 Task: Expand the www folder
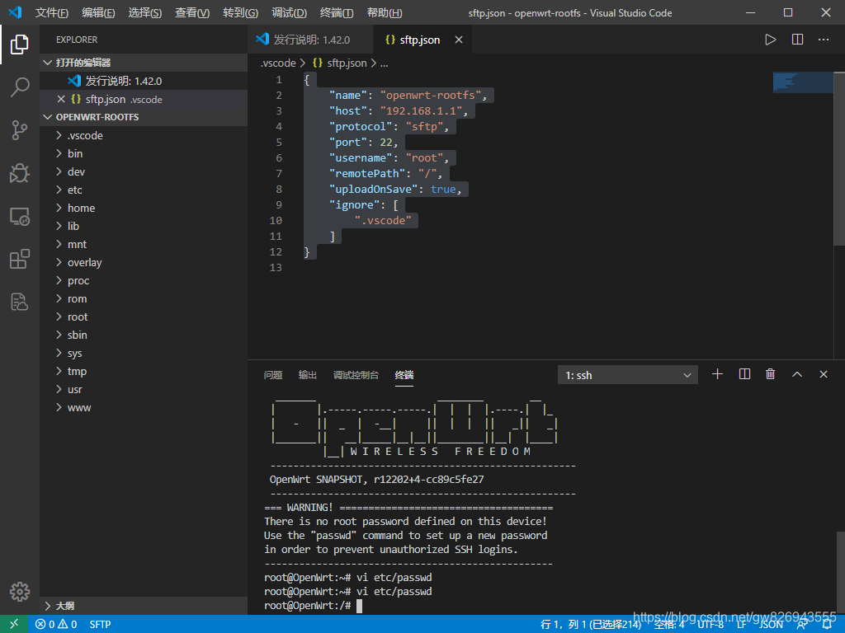click(x=144, y=407)
